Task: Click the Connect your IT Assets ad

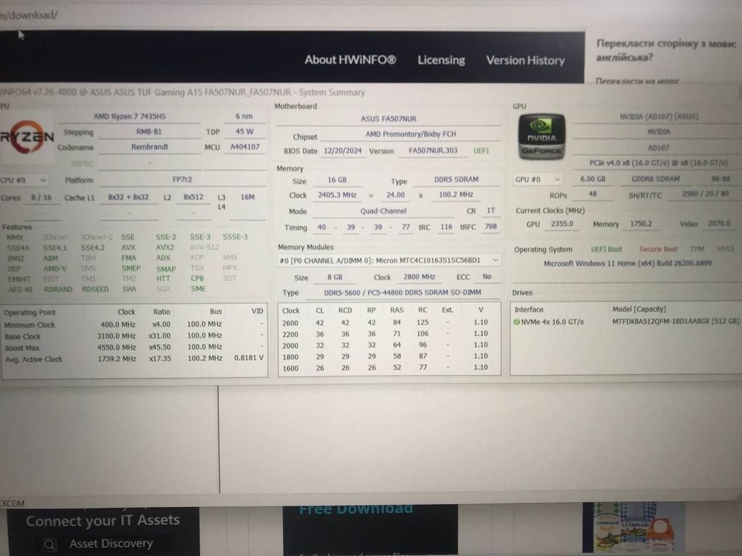Action: tap(103, 521)
